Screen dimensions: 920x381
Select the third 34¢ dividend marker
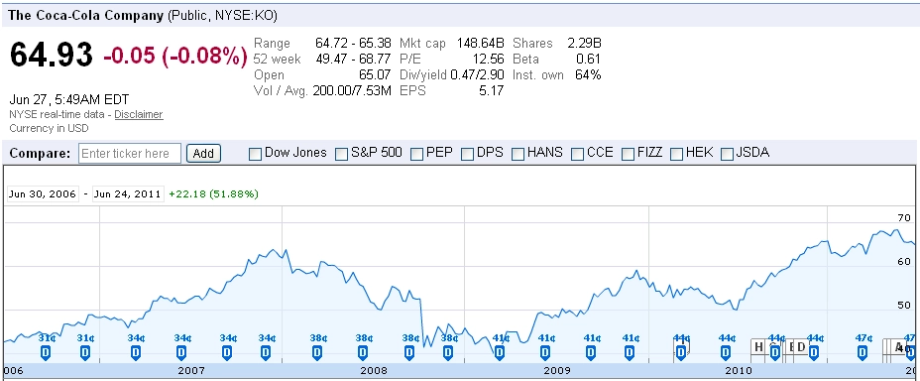[x=227, y=353]
